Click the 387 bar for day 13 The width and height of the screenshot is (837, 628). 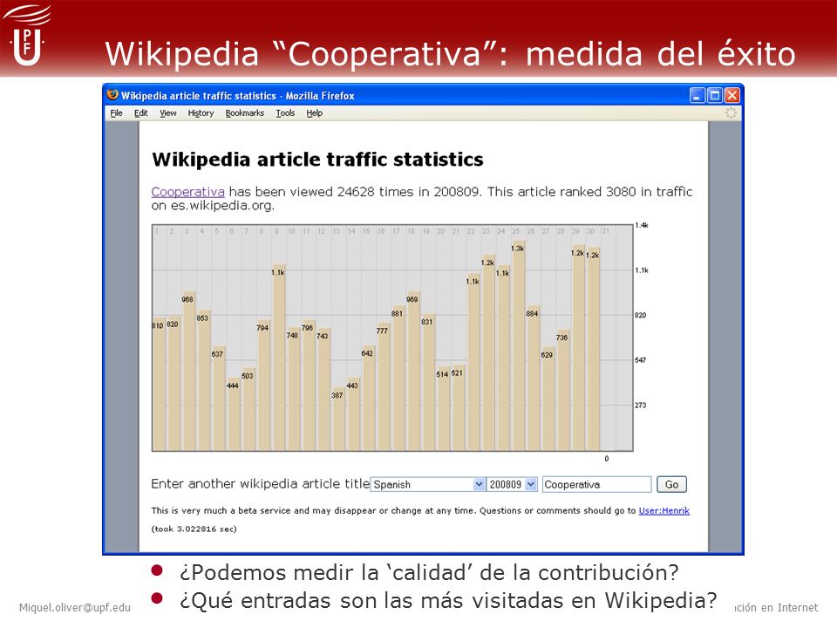click(x=337, y=420)
